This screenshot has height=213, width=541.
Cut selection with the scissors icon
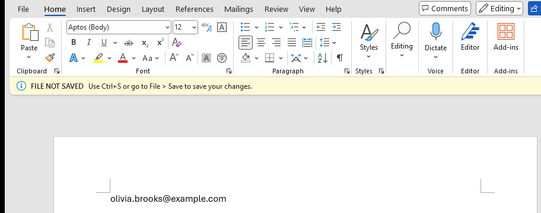point(50,28)
